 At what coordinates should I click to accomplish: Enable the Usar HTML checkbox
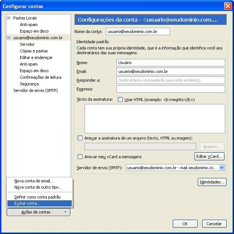coord(120,100)
